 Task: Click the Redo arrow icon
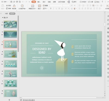(x=26, y=2)
